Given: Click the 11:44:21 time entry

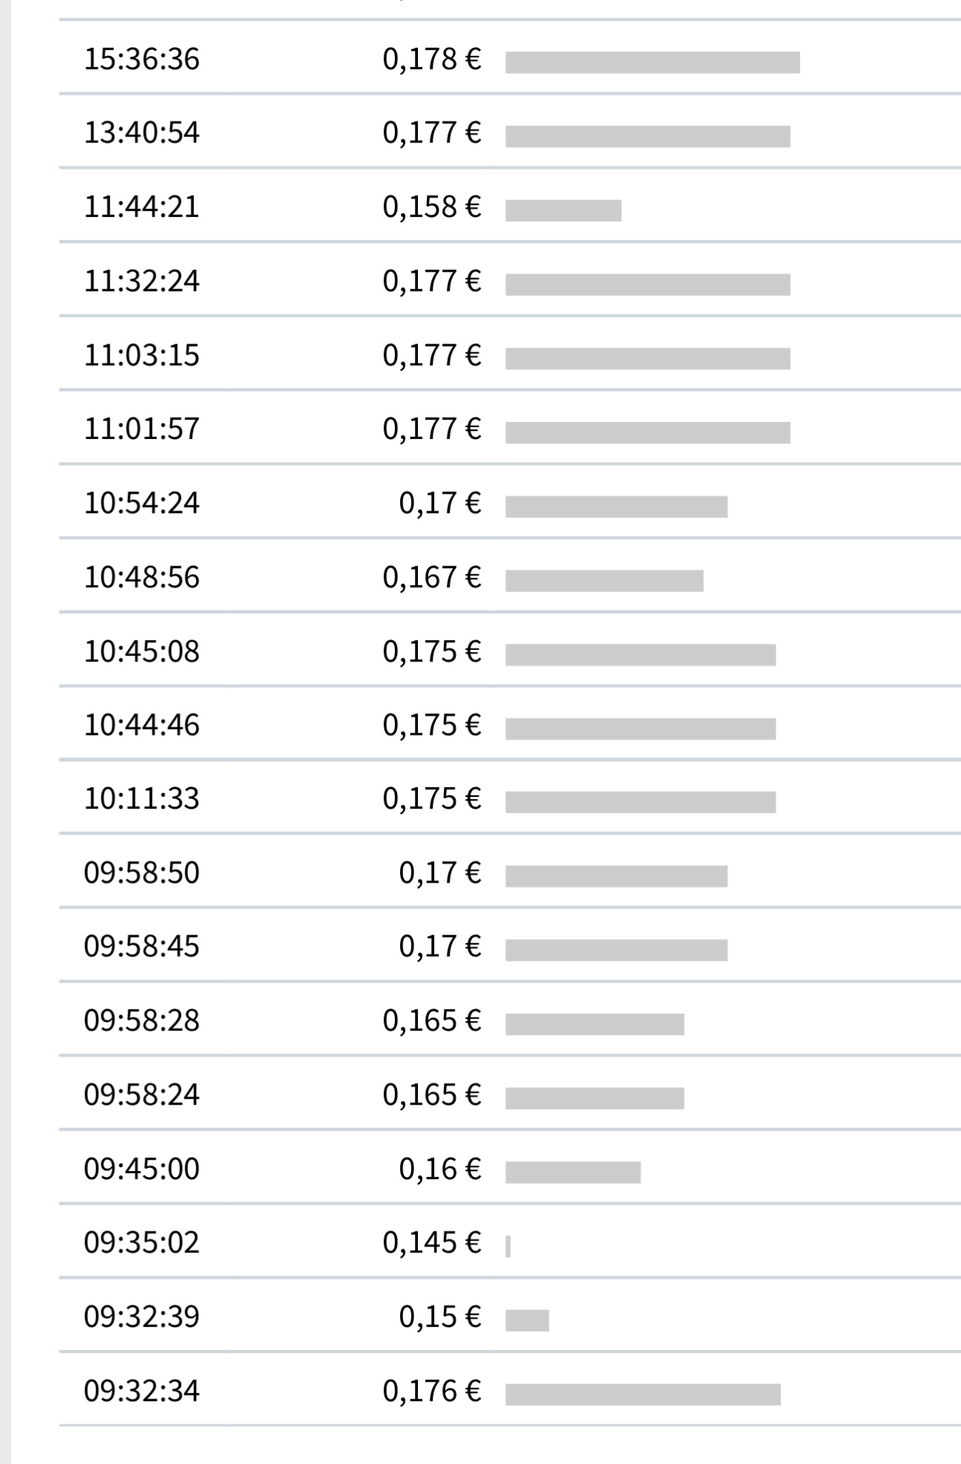Looking at the screenshot, I should (142, 207).
